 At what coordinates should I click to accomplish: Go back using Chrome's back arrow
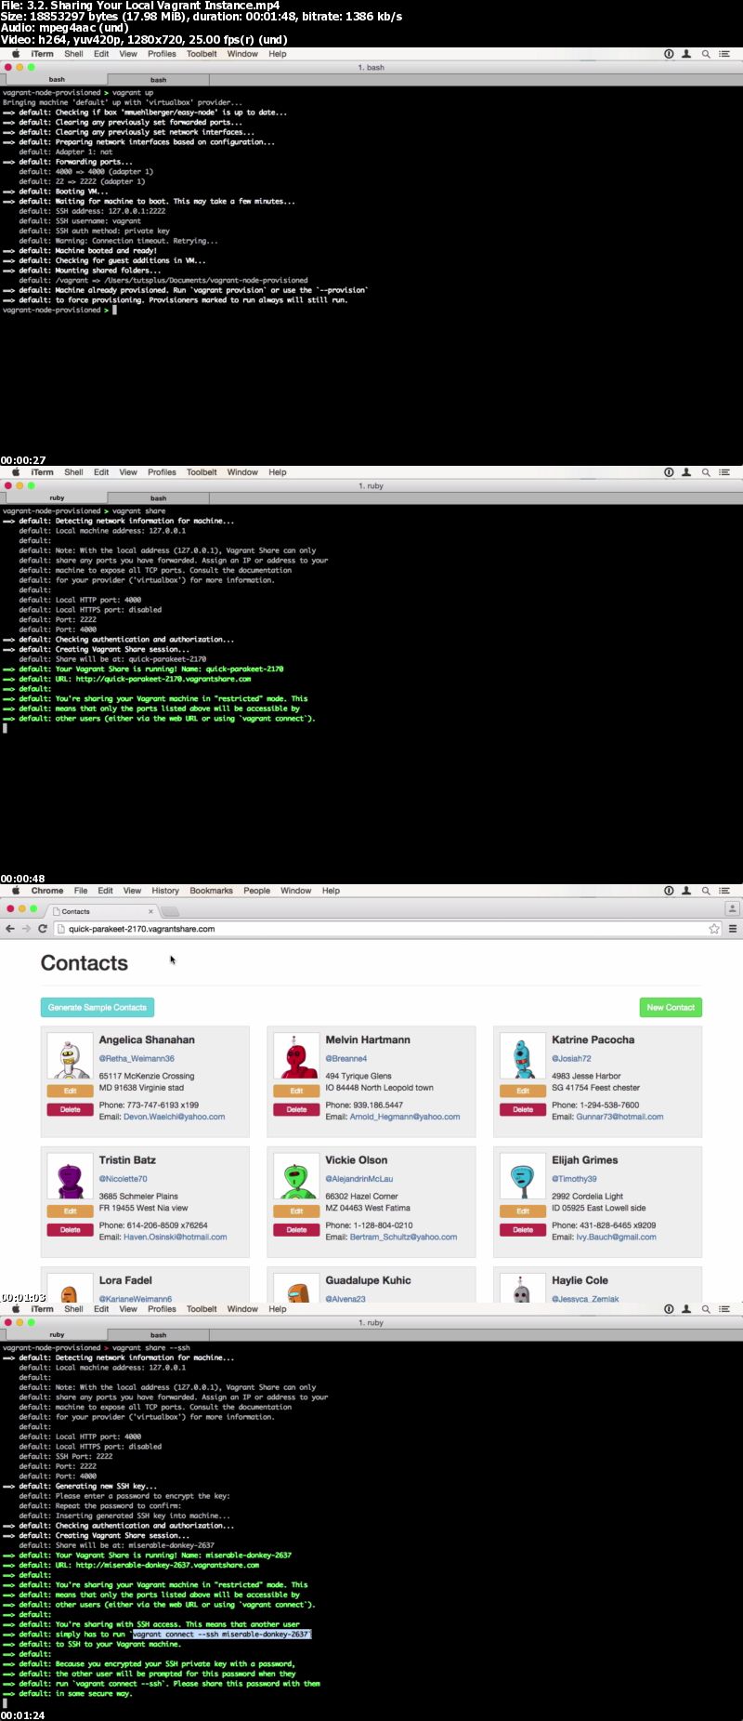click(x=10, y=929)
